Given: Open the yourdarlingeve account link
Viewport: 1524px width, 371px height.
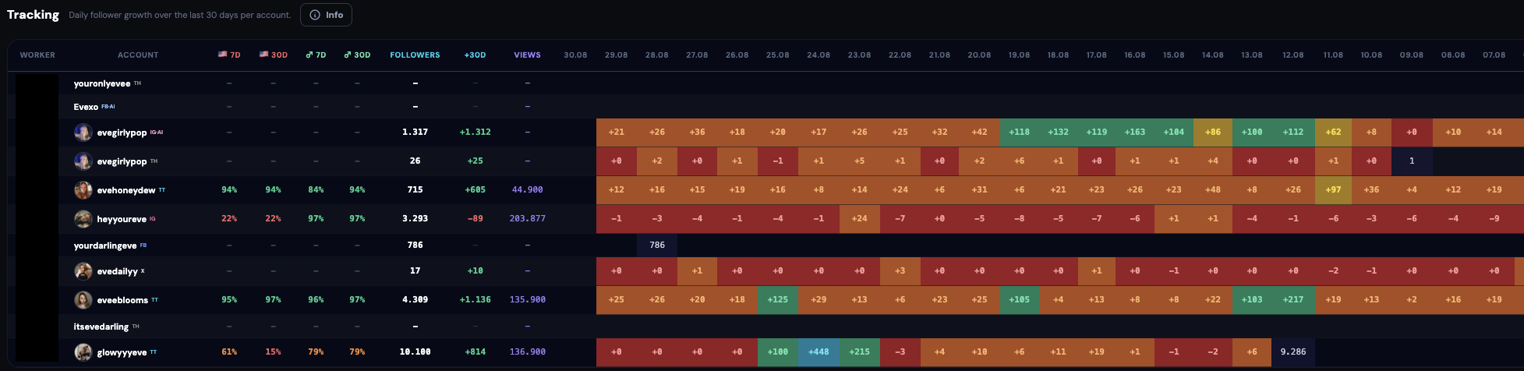Looking at the screenshot, I should click(105, 245).
